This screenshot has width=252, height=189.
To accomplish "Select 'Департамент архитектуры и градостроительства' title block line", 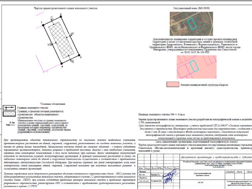I will tap(216, 157).
